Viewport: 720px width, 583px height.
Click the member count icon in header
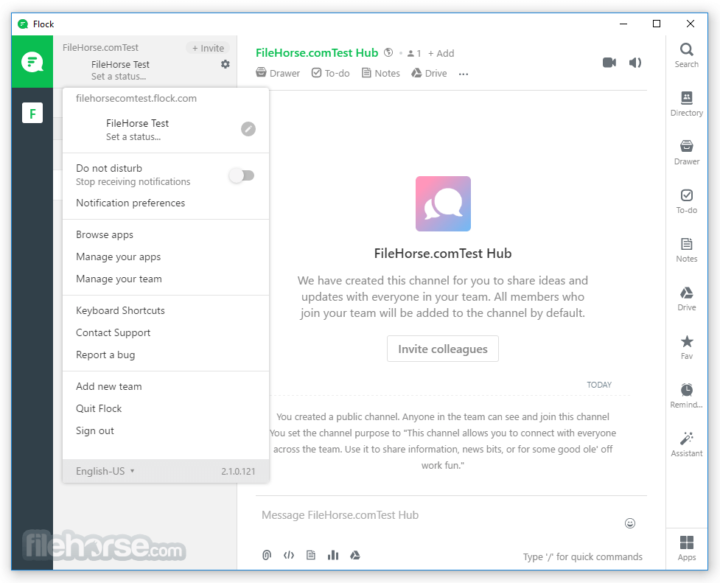(413, 53)
